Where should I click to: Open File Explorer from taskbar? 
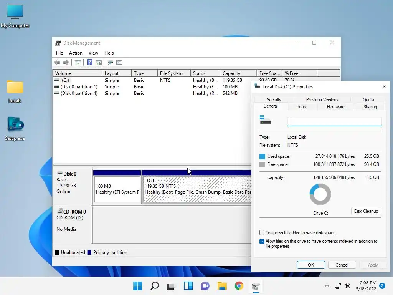click(222, 286)
